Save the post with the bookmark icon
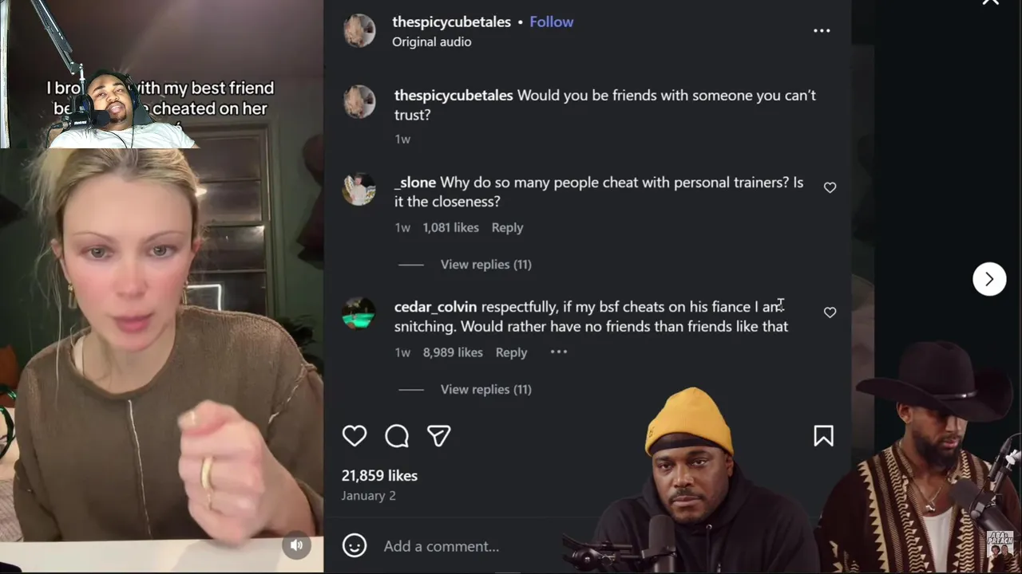The image size is (1022, 574). [823, 435]
